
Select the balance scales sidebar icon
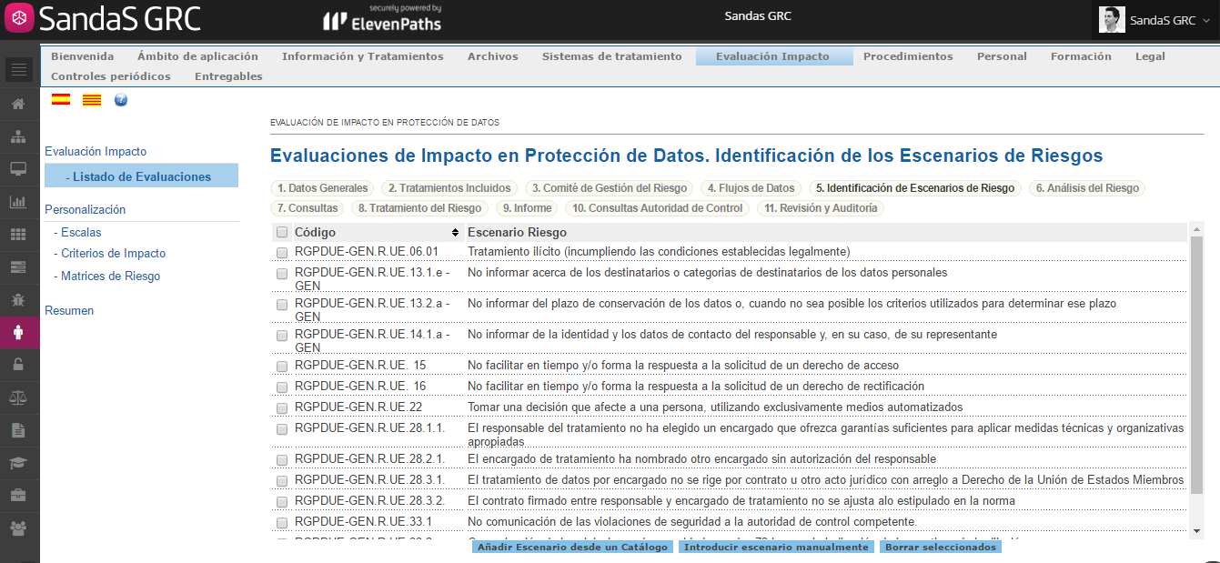(x=18, y=397)
